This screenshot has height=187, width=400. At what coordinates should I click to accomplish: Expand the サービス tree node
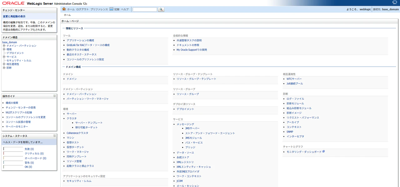point(4,57)
